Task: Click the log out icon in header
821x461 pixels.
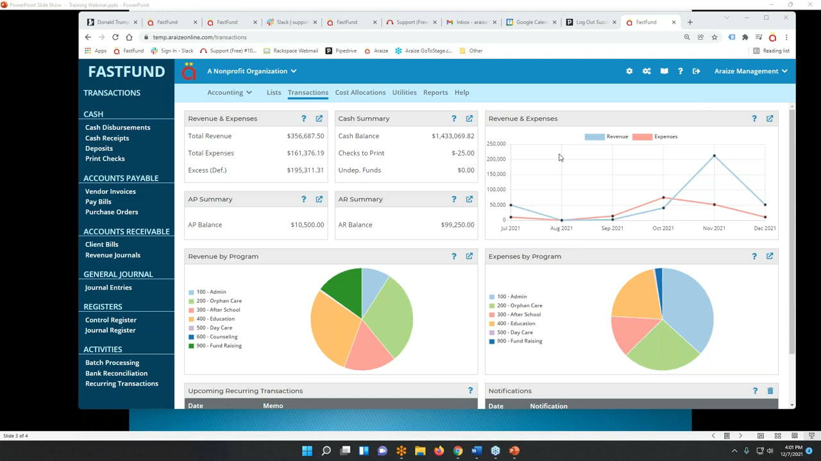Action: click(x=696, y=71)
